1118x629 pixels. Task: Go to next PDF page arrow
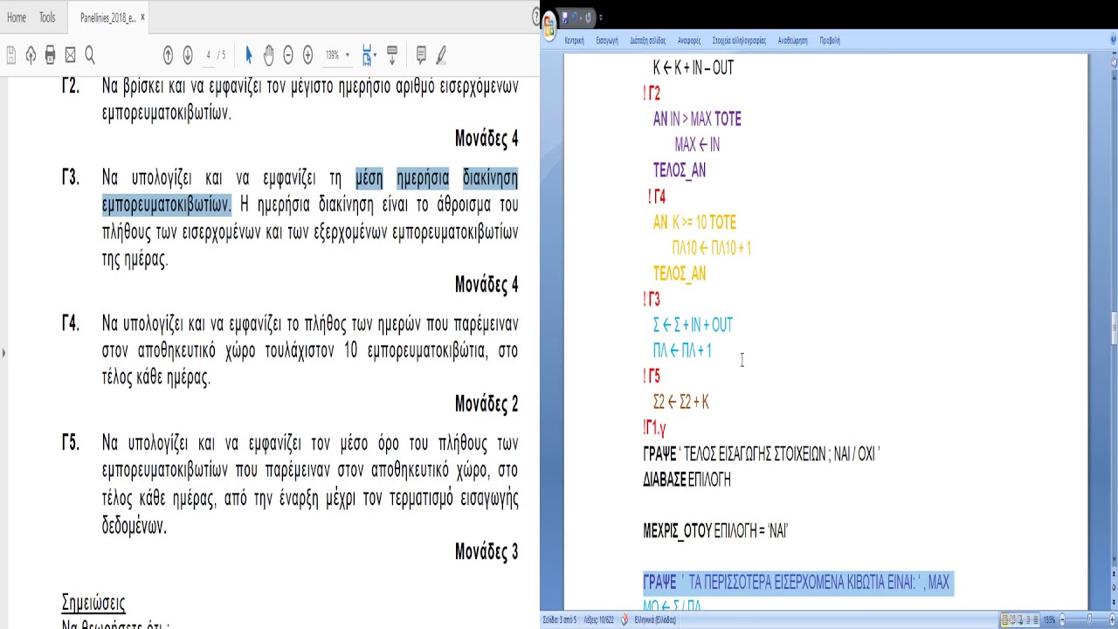pos(187,56)
